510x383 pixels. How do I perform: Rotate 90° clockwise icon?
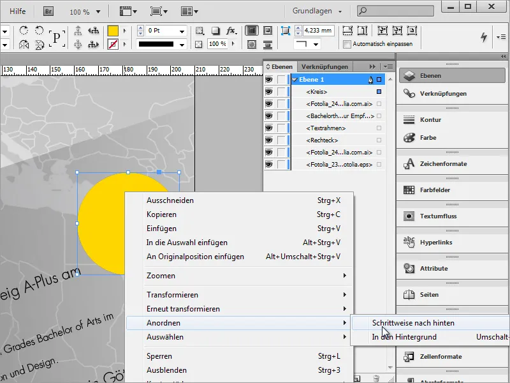[24, 31]
